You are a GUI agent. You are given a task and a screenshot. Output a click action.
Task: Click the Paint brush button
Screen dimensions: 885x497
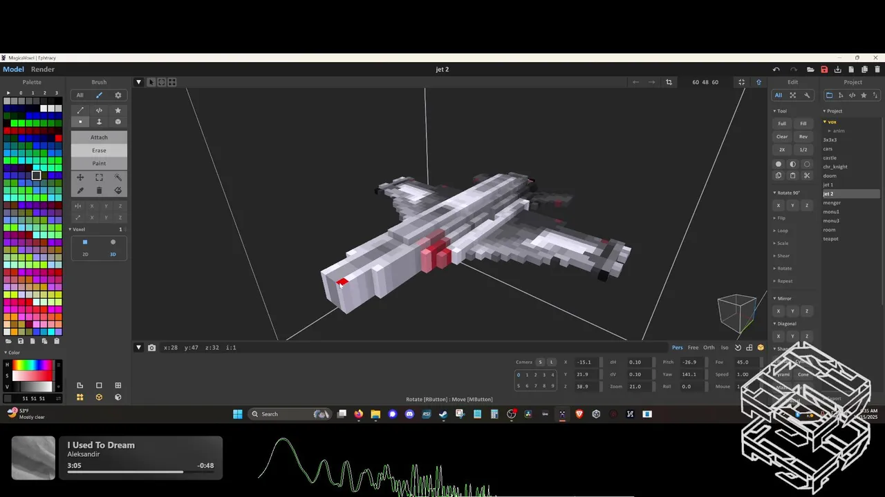(x=99, y=164)
